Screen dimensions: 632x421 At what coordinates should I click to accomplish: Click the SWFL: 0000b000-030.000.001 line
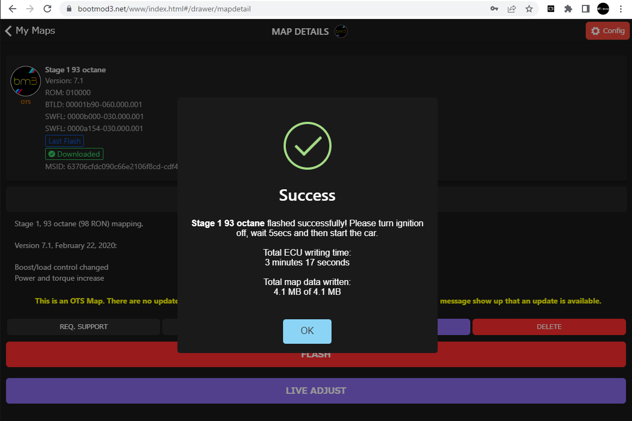click(94, 116)
